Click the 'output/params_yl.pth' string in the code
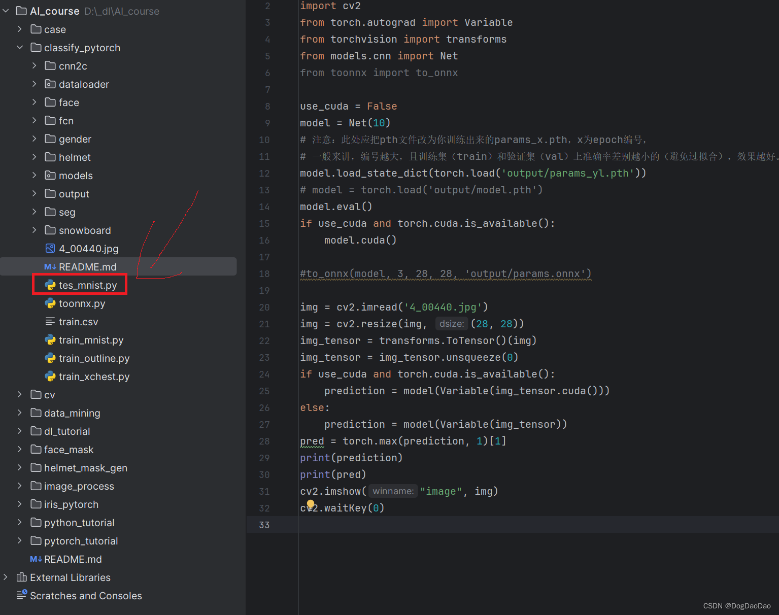 click(567, 173)
